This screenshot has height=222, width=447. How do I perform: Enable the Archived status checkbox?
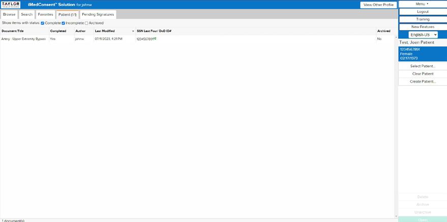(x=86, y=23)
